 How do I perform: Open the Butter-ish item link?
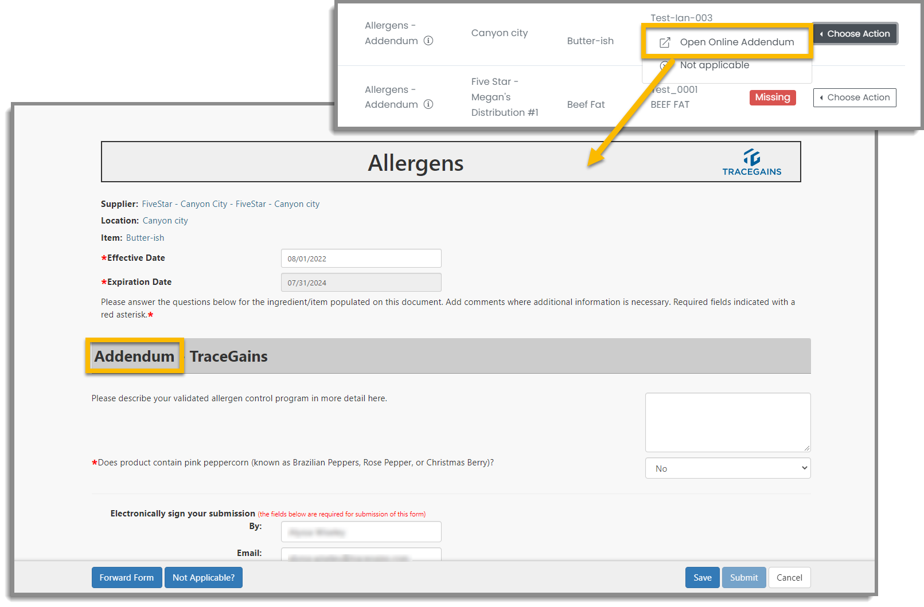pyautogui.click(x=145, y=238)
